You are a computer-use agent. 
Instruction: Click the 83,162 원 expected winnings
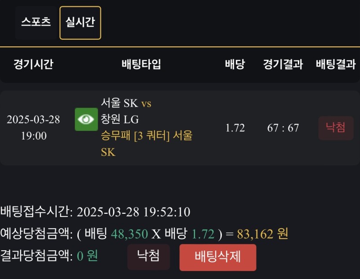263,234
